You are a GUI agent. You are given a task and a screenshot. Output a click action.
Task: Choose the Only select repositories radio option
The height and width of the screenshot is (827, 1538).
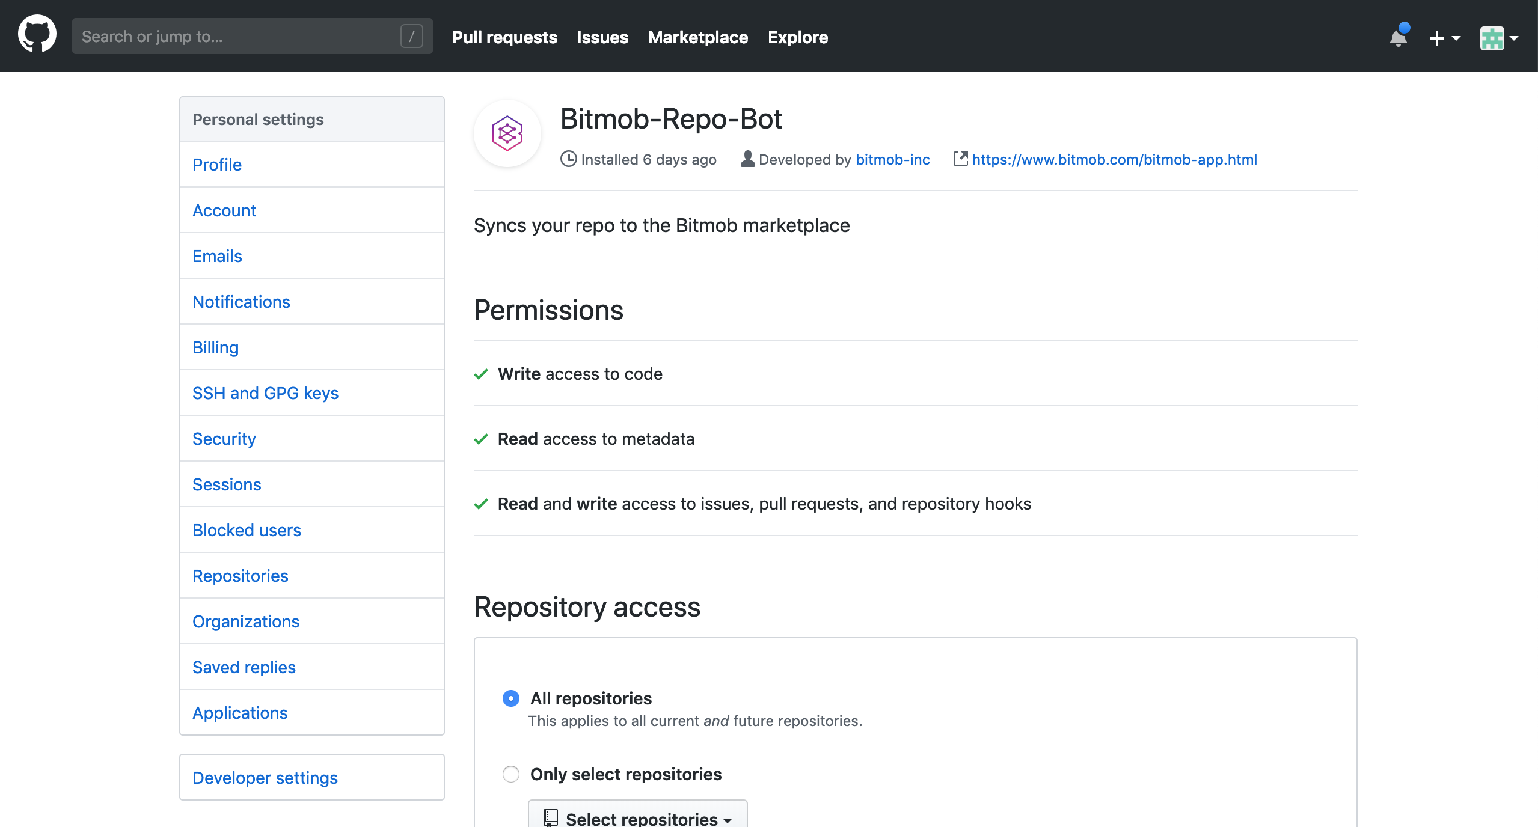coord(511,774)
